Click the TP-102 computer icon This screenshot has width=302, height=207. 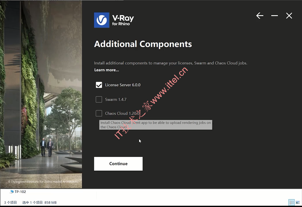tap(12, 191)
